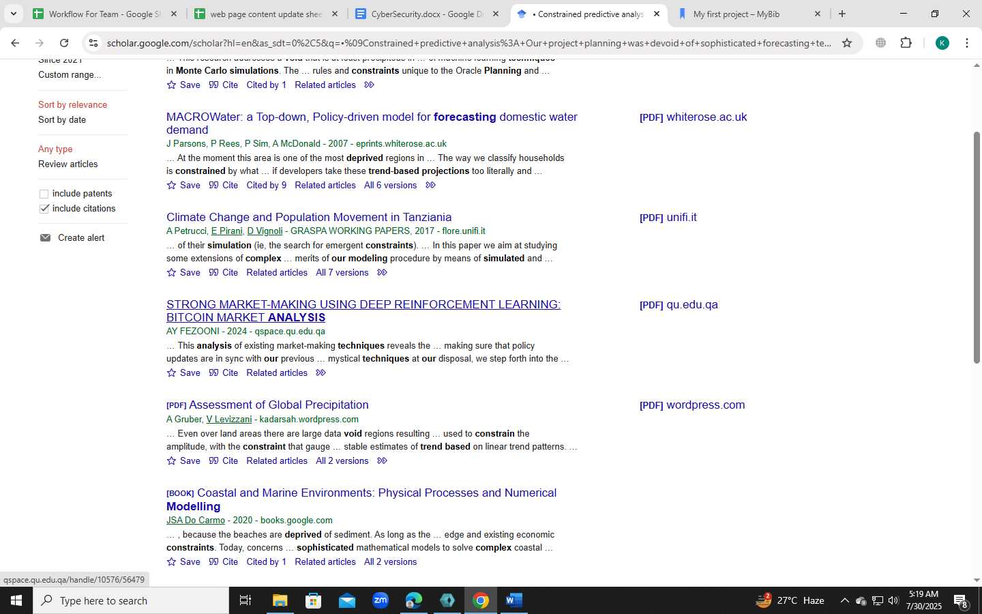This screenshot has width=982, height=614.
Task: Open Zoom from the taskbar
Action: pyautogui.click(x=381, y=600)
